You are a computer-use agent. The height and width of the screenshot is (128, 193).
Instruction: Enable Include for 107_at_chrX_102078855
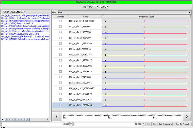(60, 83)
